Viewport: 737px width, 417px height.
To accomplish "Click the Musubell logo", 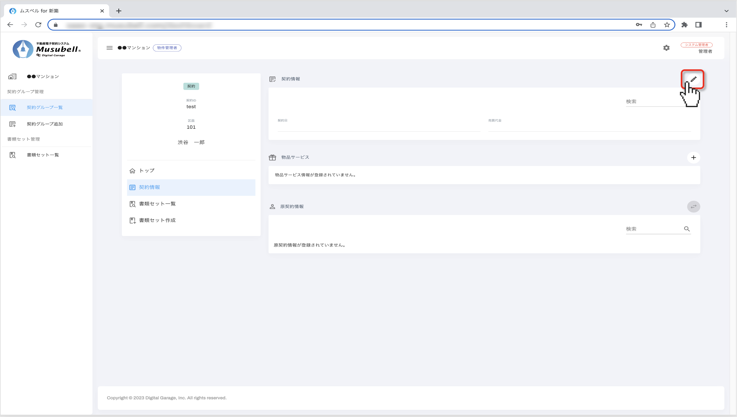I will [x=47, y=49].
